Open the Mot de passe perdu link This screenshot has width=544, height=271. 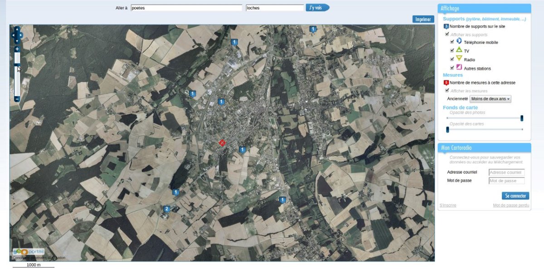point(511,206)
